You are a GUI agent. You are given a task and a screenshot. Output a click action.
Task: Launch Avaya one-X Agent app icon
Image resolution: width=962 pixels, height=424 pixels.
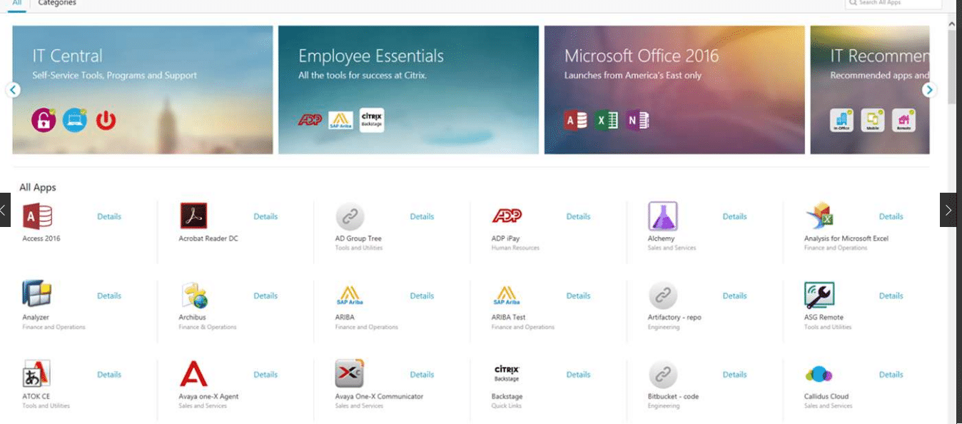[193, 373]
